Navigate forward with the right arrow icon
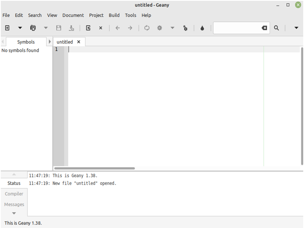 pos(130,28)
